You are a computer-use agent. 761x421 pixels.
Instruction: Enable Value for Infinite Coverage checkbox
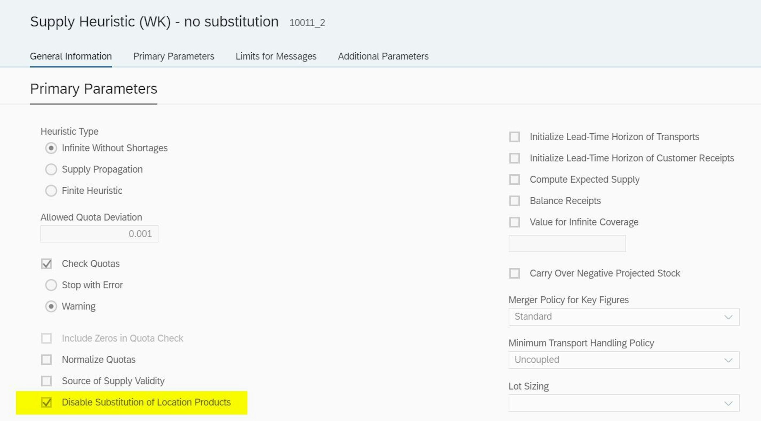click(514, 222)
